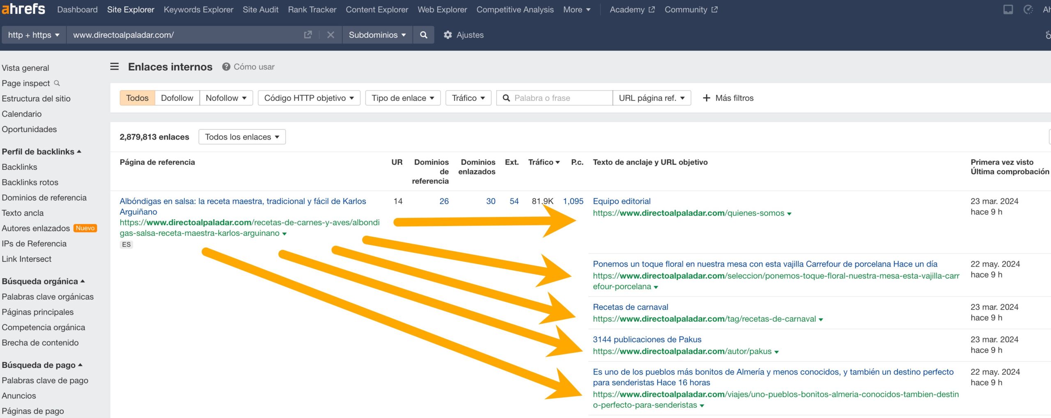Click the Más filtros button
The image size is (1051, 418).
click(x=728, y=98)
